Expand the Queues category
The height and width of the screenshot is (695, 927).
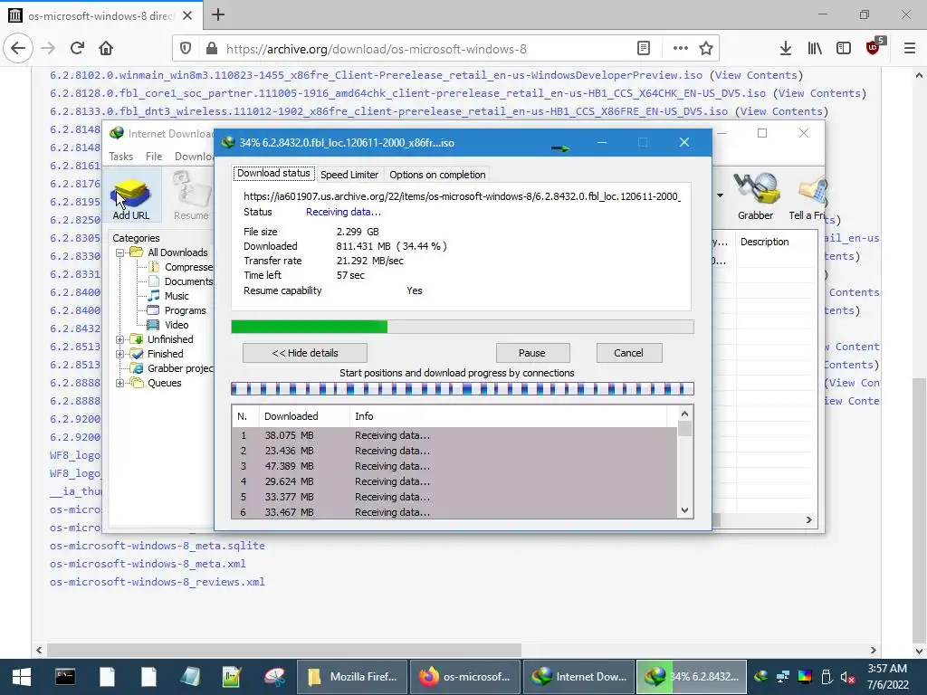coord(120,383)
